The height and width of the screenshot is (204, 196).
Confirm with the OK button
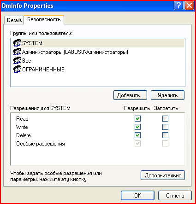pyautogui.click(x=137, y=195)
